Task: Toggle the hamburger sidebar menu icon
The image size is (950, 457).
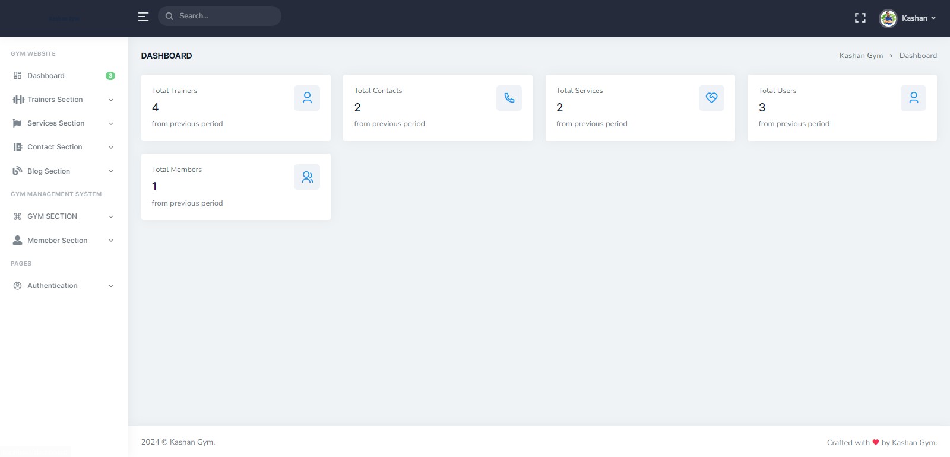Action: (x=143, y=17)
